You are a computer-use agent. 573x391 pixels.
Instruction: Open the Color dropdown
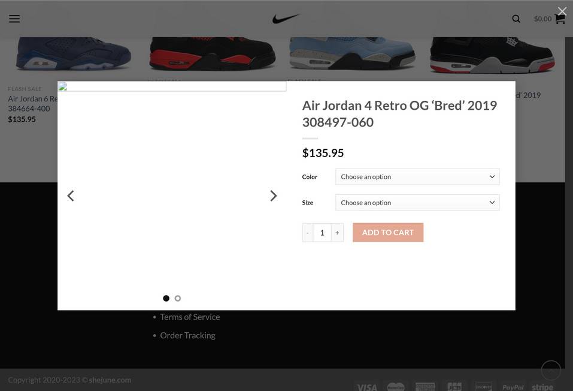[417, 177]
